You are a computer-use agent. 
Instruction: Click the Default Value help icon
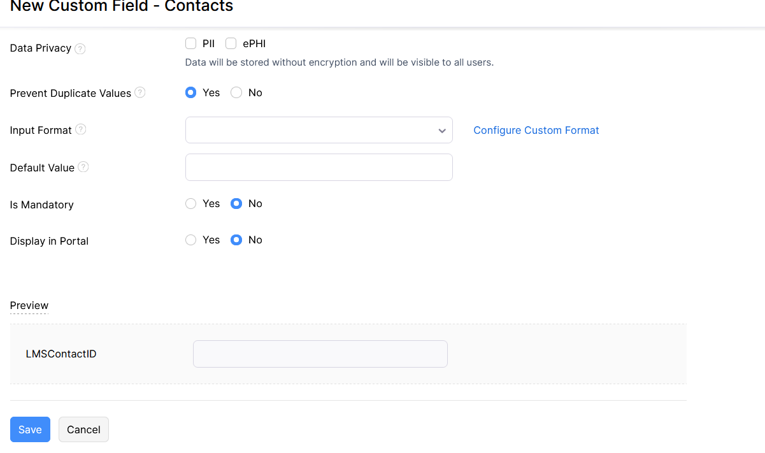click(83, 167)
